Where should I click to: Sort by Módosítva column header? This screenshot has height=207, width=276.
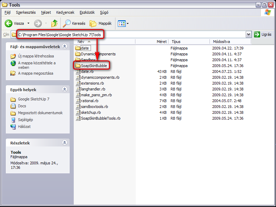click(x=231, y=42)
